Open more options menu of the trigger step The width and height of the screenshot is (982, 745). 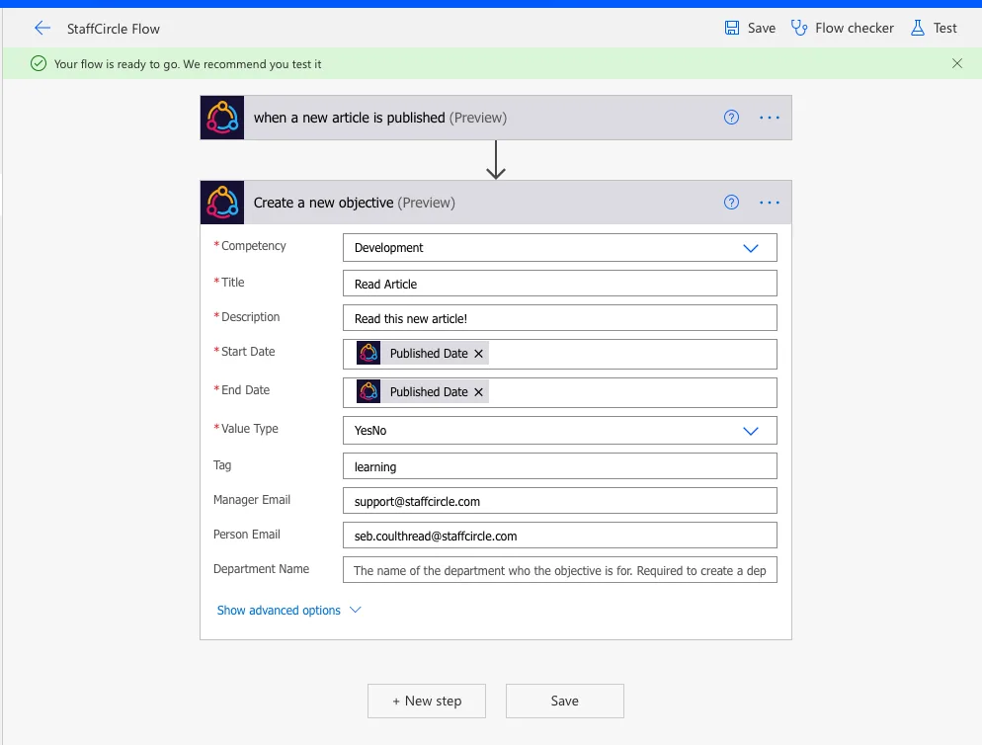coord(770,118)
